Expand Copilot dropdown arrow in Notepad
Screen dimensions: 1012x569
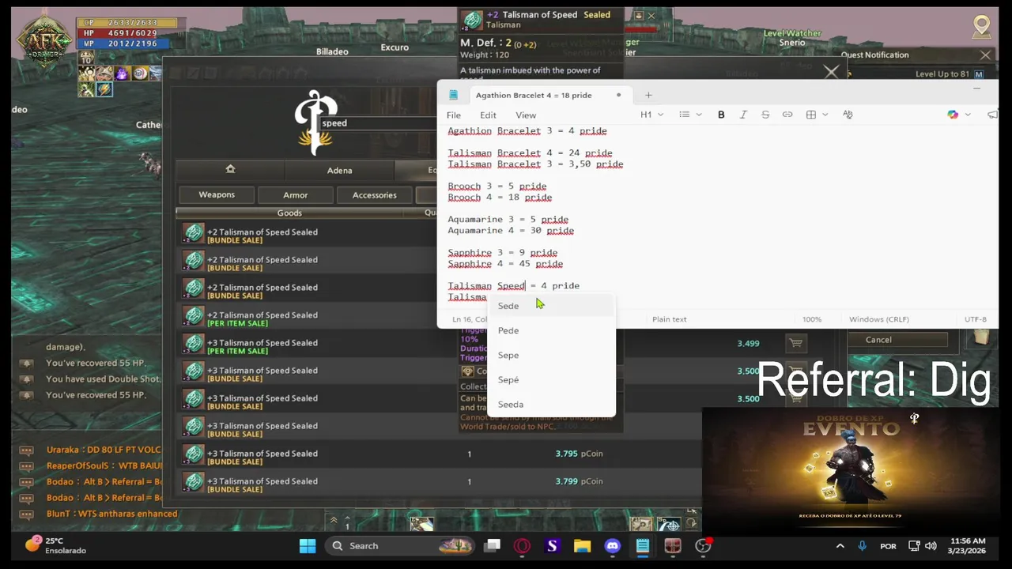(968, 115)
